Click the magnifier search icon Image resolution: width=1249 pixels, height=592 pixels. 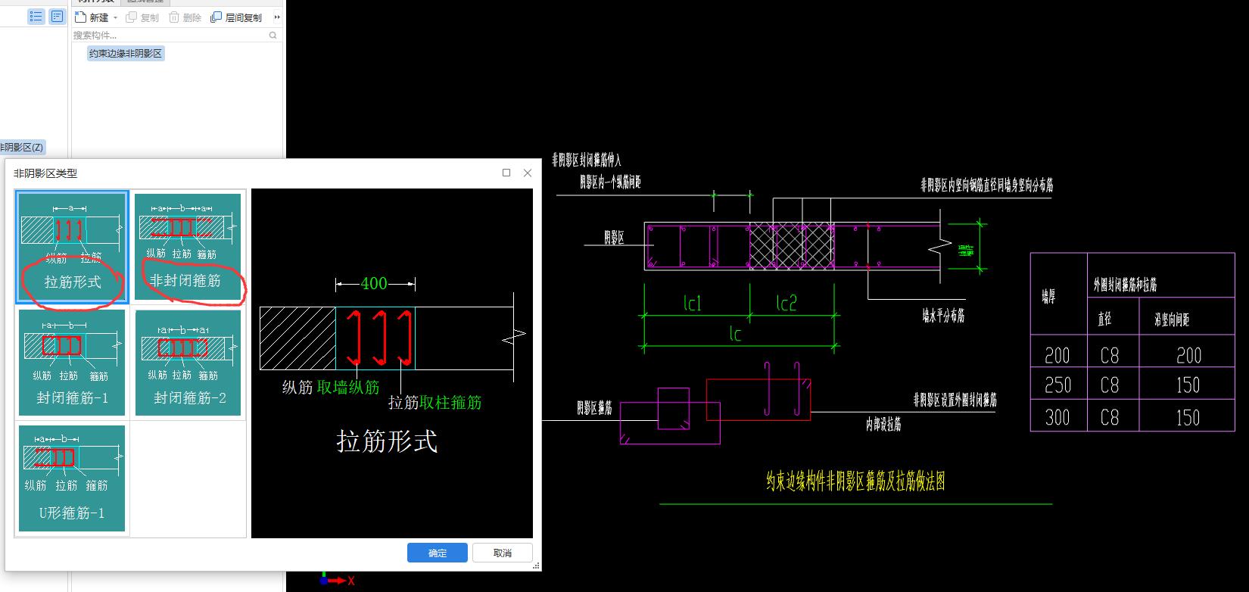click(x=273, y=36)
